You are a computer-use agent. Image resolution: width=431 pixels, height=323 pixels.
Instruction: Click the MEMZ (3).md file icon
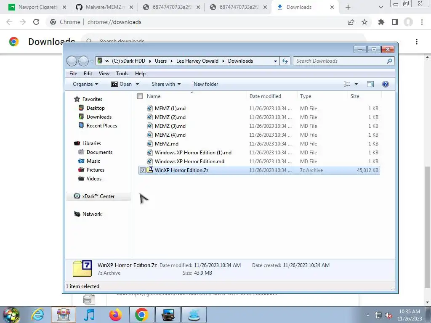click(149, 126)
